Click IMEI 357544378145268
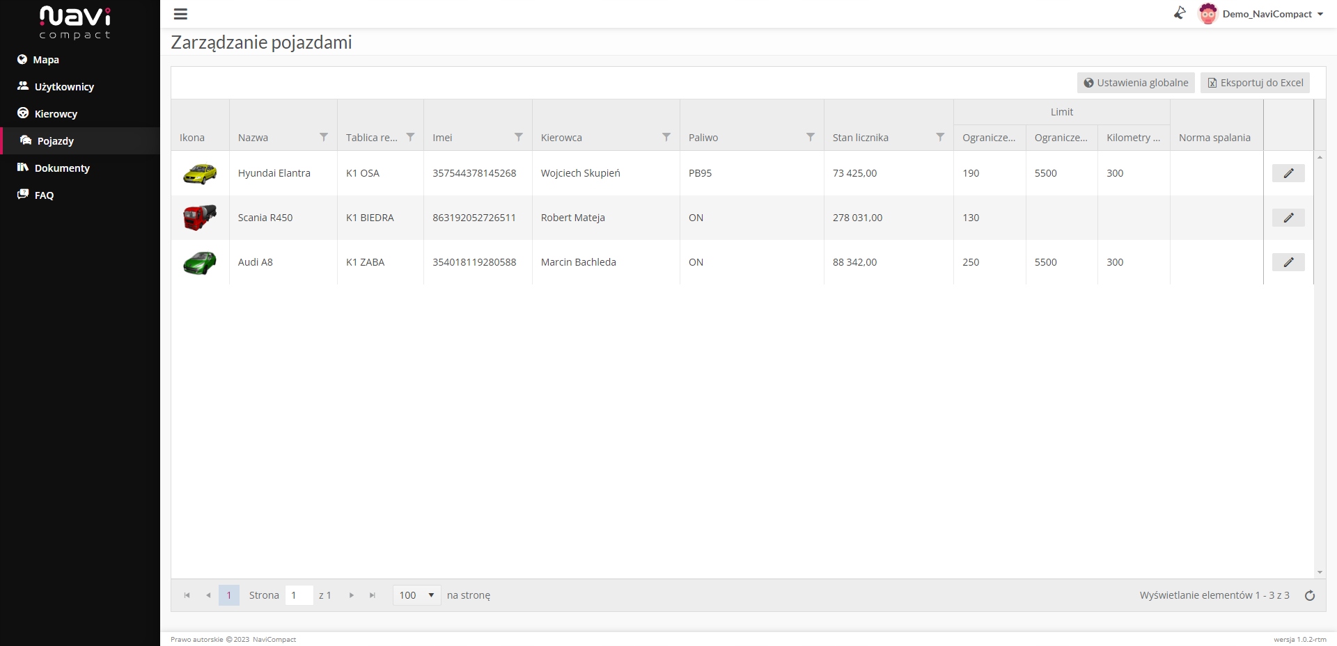 (x=474, y=173)
